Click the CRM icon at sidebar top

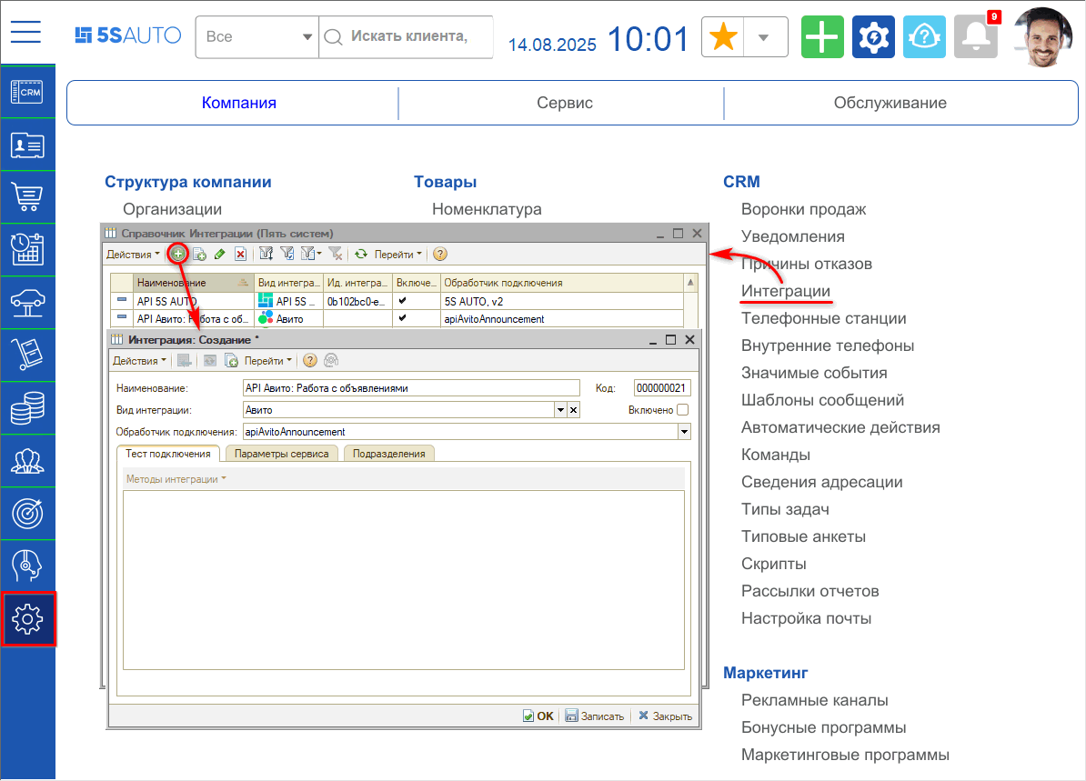coord(28,94)
